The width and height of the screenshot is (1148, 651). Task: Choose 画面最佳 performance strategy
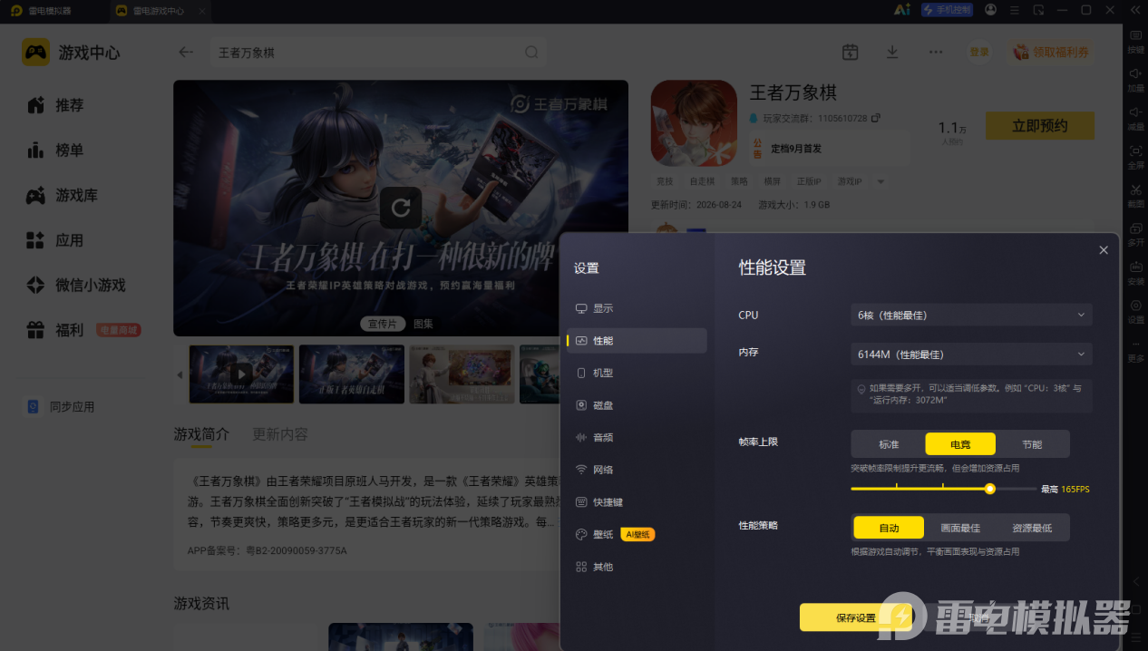[960, 528]
